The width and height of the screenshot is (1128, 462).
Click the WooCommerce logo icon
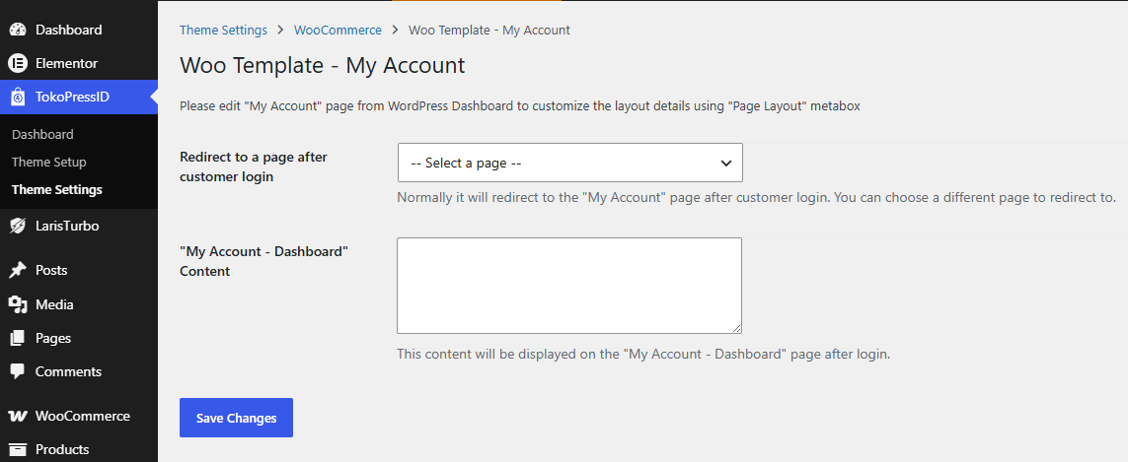[x=17, y=416]
